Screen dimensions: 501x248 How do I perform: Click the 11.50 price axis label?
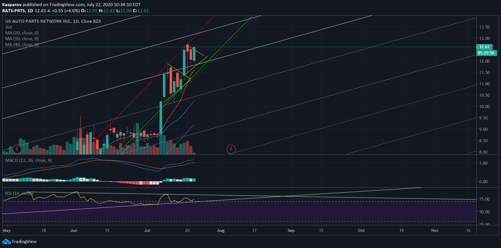pyautogui.click(x=485, y=73)
